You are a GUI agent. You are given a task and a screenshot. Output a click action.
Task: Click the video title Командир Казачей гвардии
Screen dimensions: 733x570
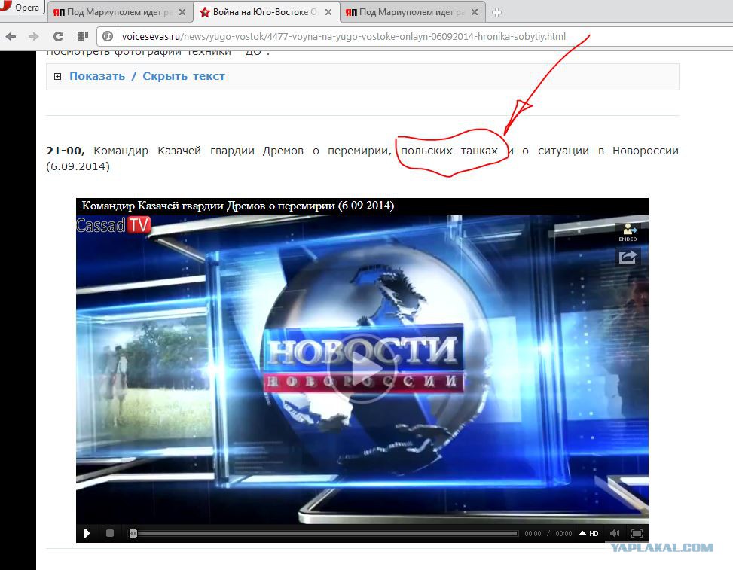pyautogui.click(x=238, y=206)
